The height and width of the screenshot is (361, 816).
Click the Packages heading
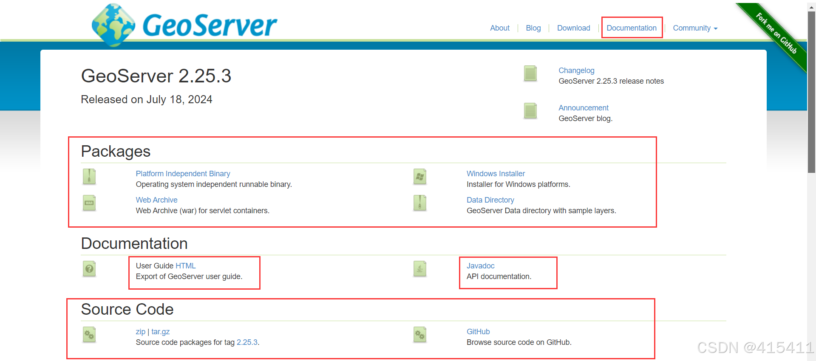pyautogui.click(x=116, y=152)
